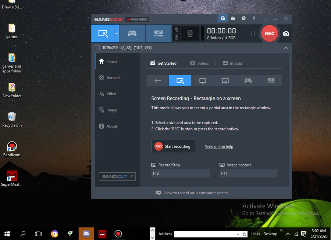The height and width of the screenshot is (240, 331).
Task: Select SuperMeat desktop shortcut
Action: click(x=12, y=179)
